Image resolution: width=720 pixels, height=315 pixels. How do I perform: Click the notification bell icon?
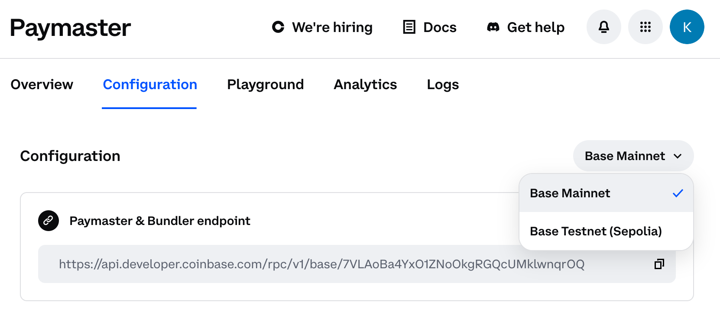[x=603, y=27]
